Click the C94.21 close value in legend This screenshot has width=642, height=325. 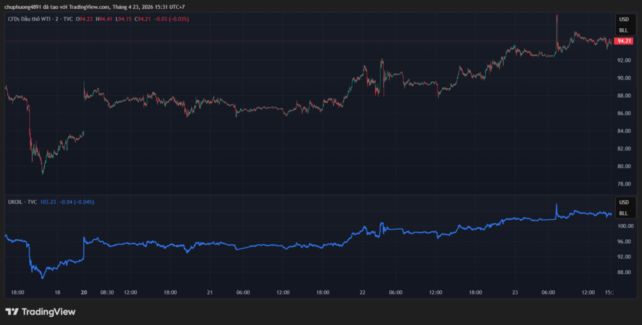[145, 19]
